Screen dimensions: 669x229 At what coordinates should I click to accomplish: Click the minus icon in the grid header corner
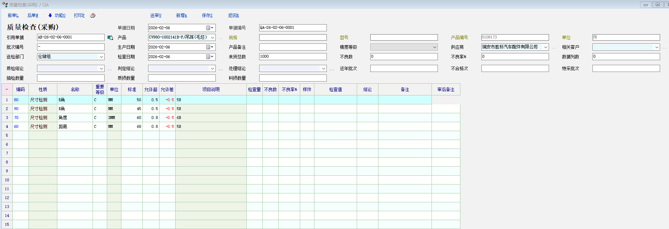click(7, 89)
